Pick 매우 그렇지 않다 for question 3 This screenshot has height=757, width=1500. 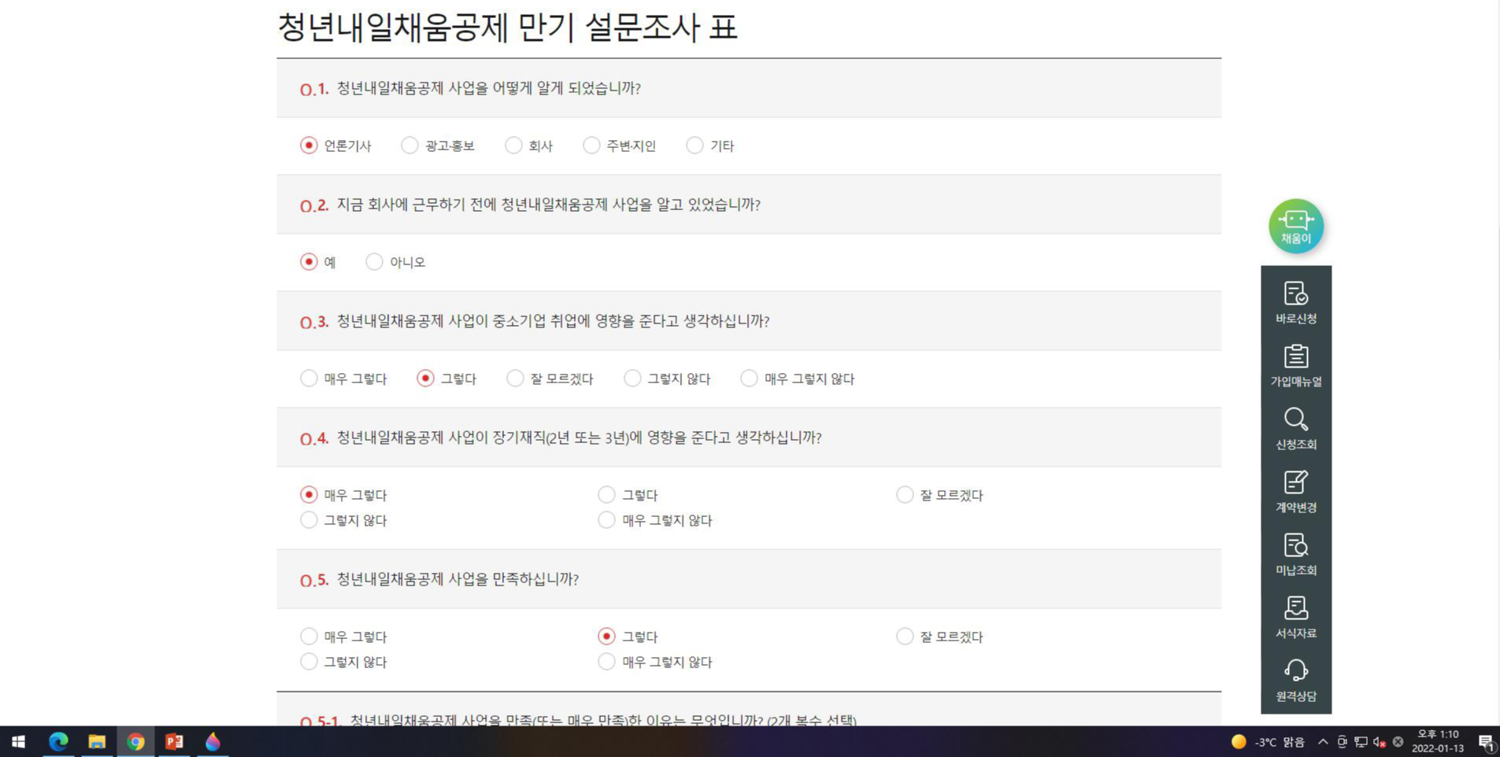[x=749, y=378]
